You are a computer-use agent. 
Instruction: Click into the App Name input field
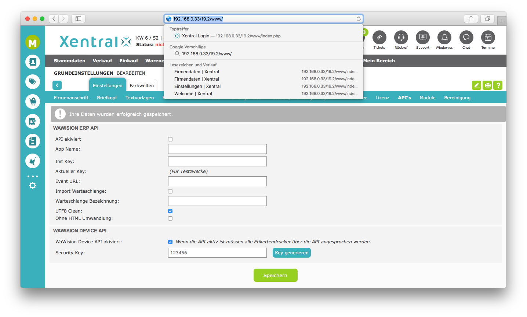pos(217,149)
